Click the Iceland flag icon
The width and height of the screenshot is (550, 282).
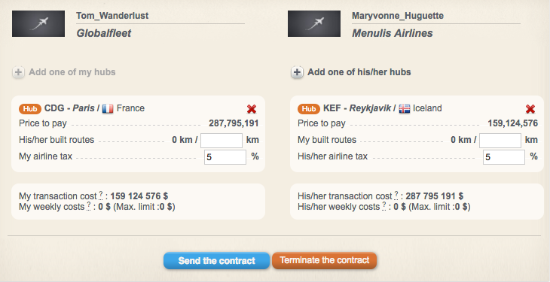pyautogui.click(x=405, y=108)
